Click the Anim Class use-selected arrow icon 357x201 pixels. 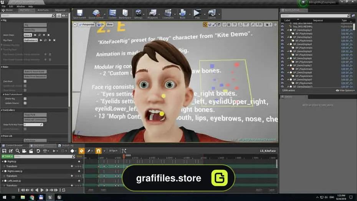coord(35,35)
